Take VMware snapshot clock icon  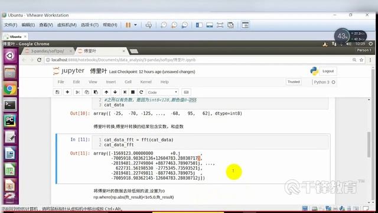click(164, 25)
